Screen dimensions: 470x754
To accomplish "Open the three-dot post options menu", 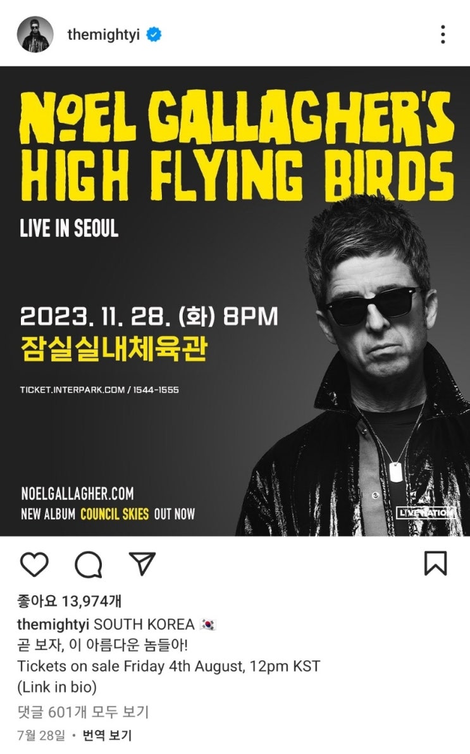I will 443,35.
